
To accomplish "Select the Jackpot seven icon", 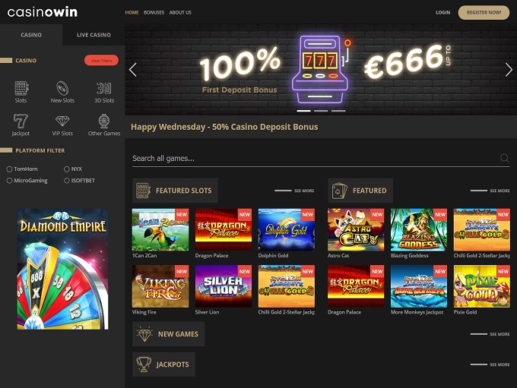I will [21, 121].
